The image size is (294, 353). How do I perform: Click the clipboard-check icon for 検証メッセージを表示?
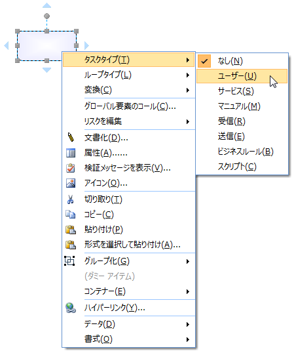71,168
